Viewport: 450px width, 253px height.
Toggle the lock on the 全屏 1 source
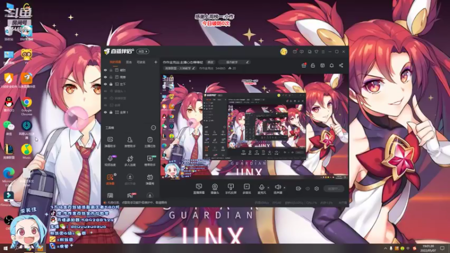pyautogui.click(x=111, y=112)
